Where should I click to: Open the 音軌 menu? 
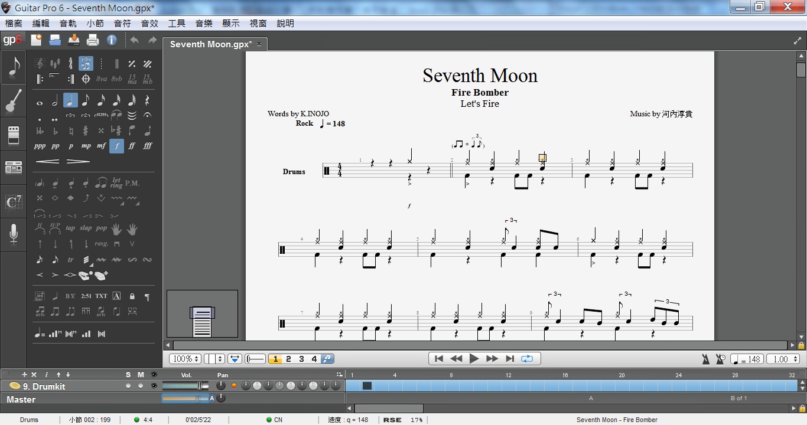(x=68, y=24)
